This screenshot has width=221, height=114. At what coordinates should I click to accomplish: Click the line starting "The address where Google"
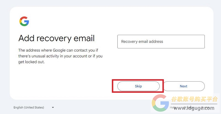pos(58,50)
